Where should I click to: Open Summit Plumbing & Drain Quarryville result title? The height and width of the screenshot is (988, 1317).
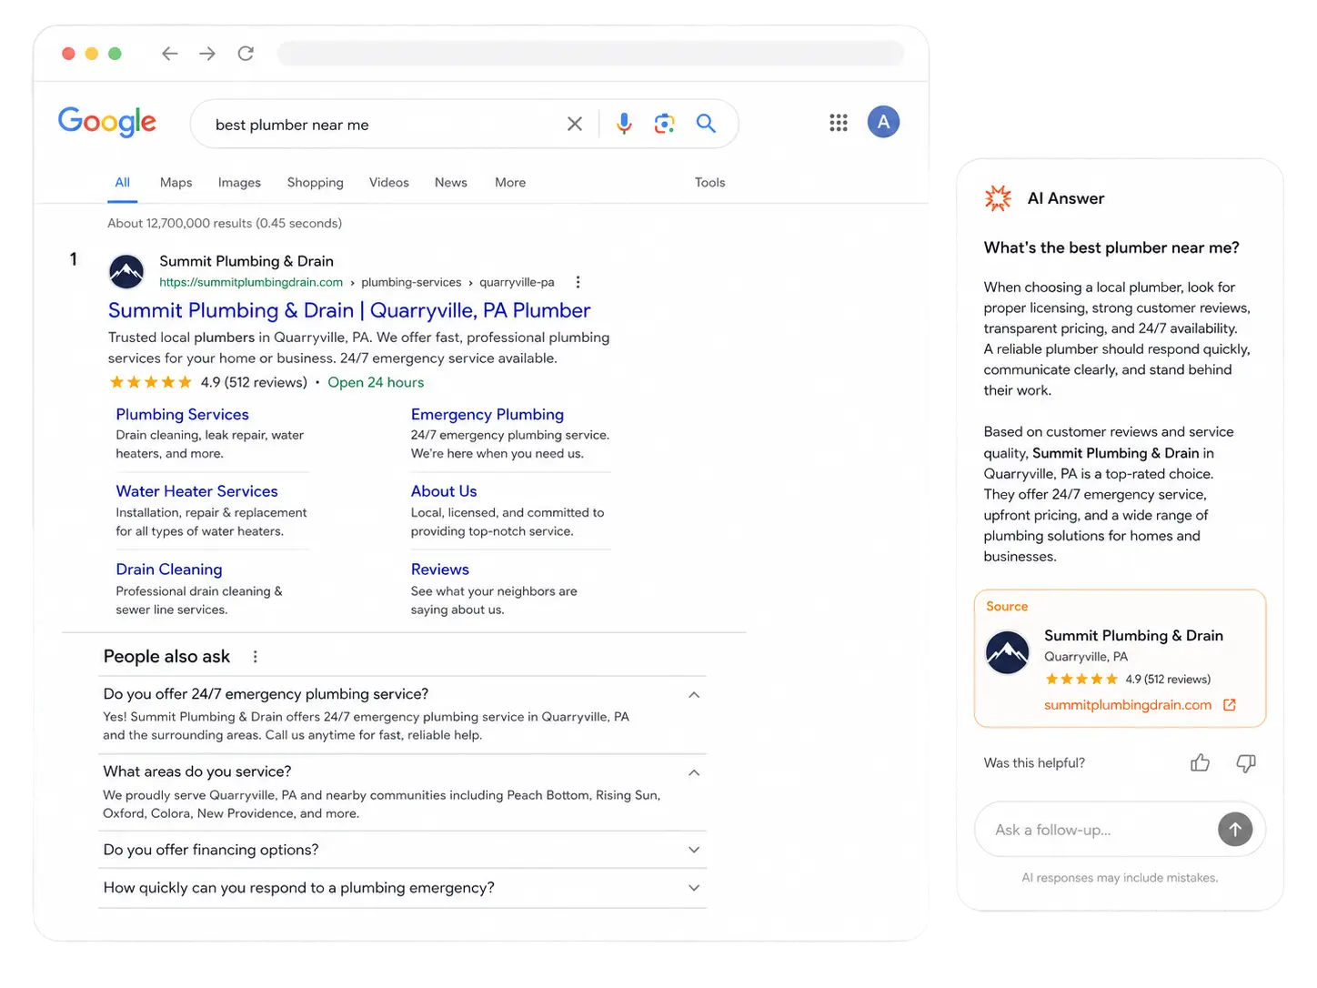pyautogui.click(x=349, y=310)
